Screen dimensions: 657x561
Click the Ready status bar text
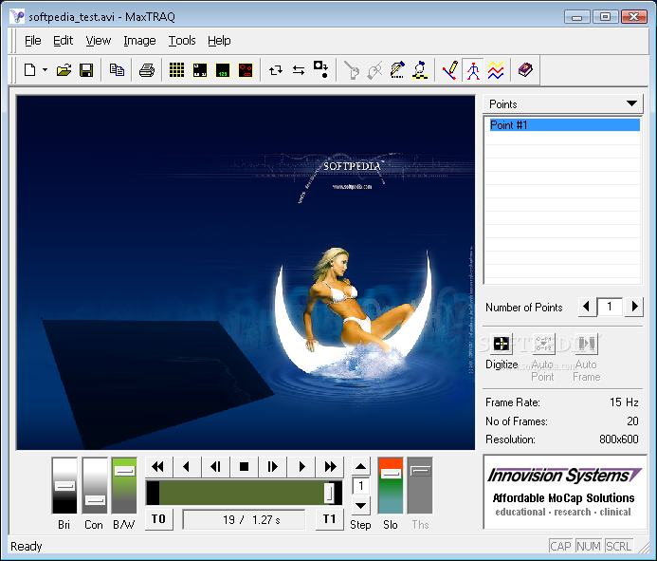tap(27, 547)
